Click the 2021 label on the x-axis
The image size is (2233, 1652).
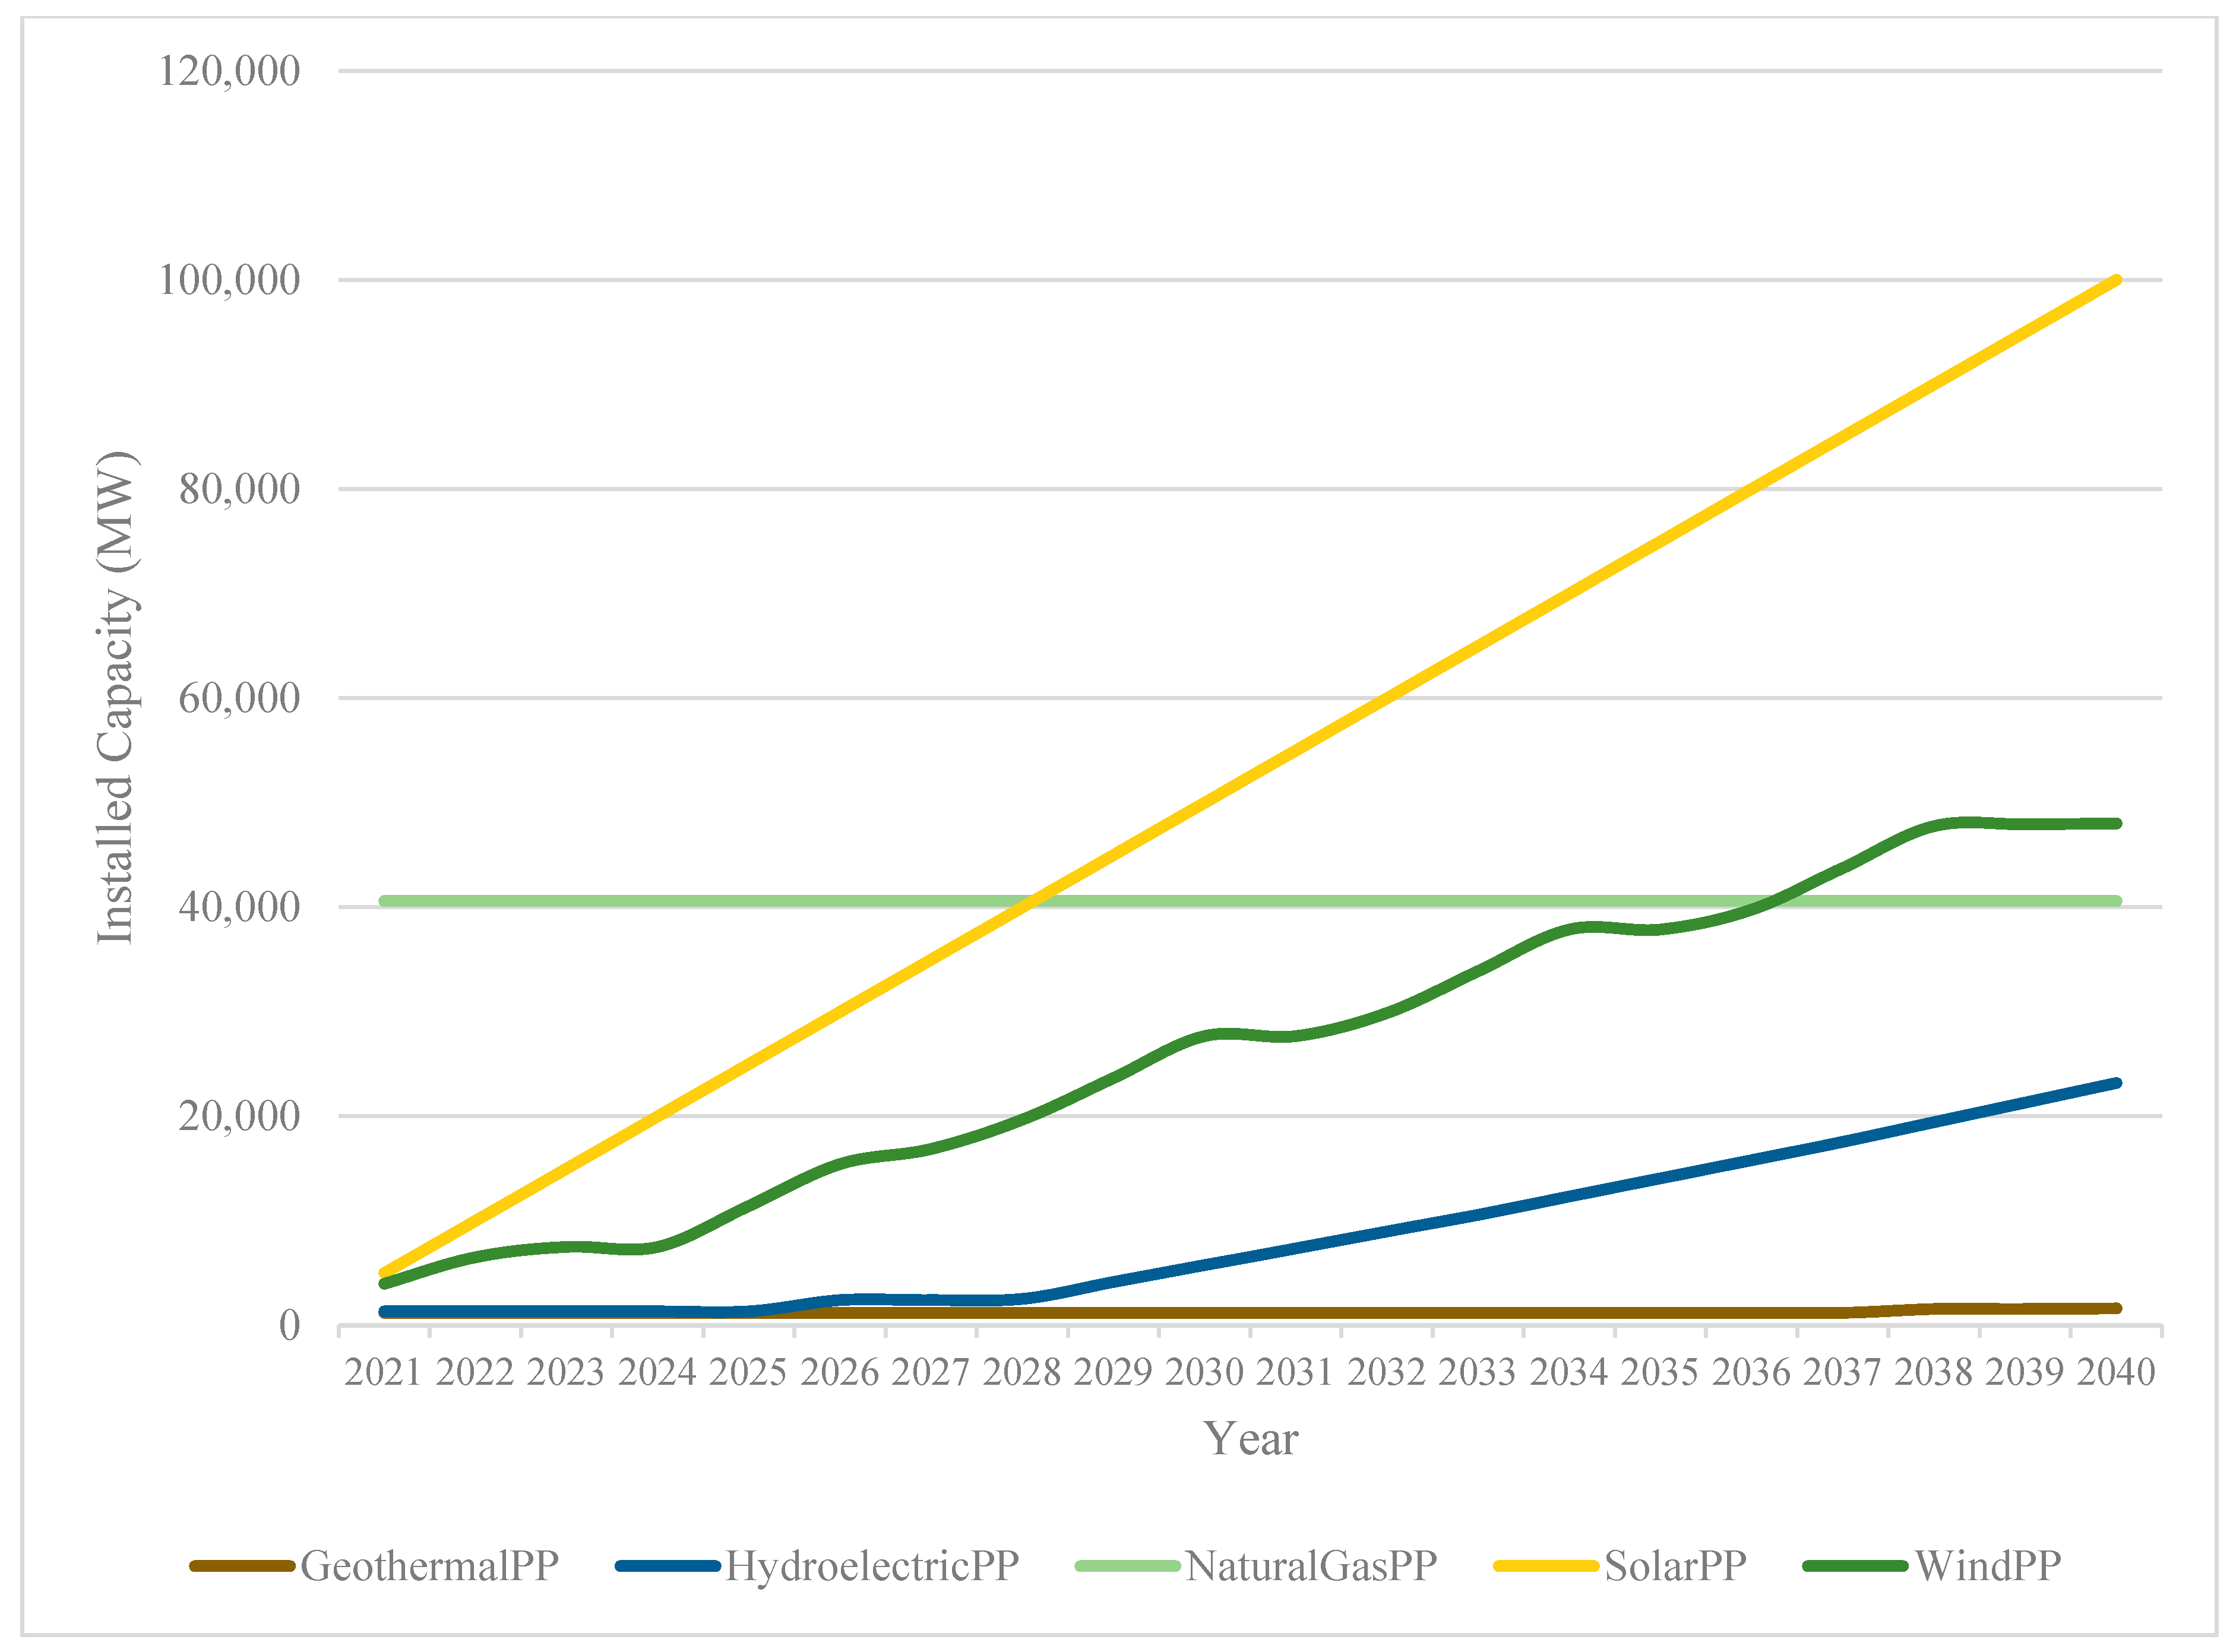[x=383, y=1372]
